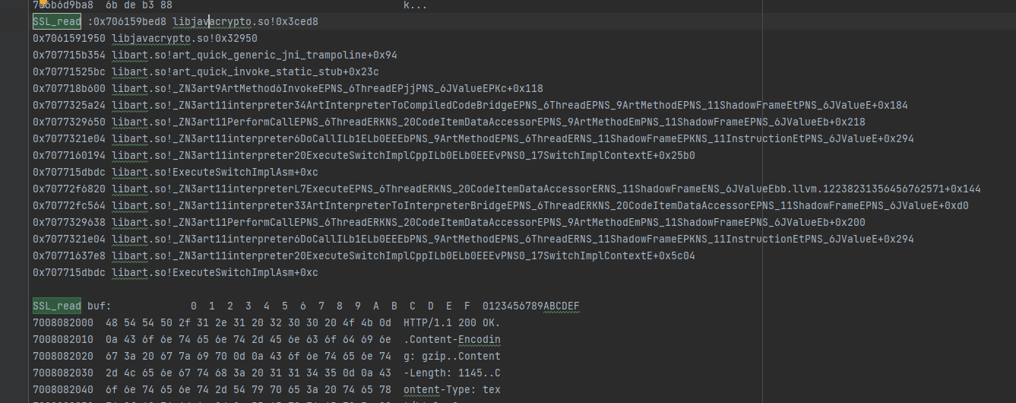Image resolution: width=1016 pixels, height=403 pixels.
Task: Click hex bytes 6b de b3 88
Action: coord(139,5)
